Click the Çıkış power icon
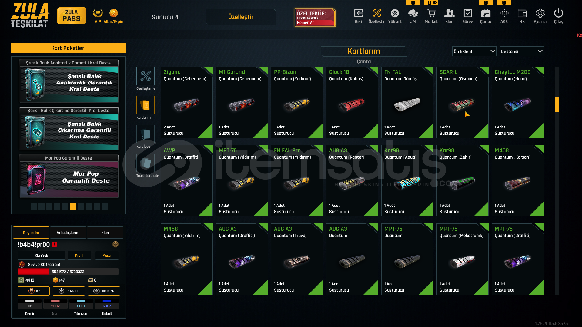This screenshot has height=327, width=582. click(x=558, y=13)
